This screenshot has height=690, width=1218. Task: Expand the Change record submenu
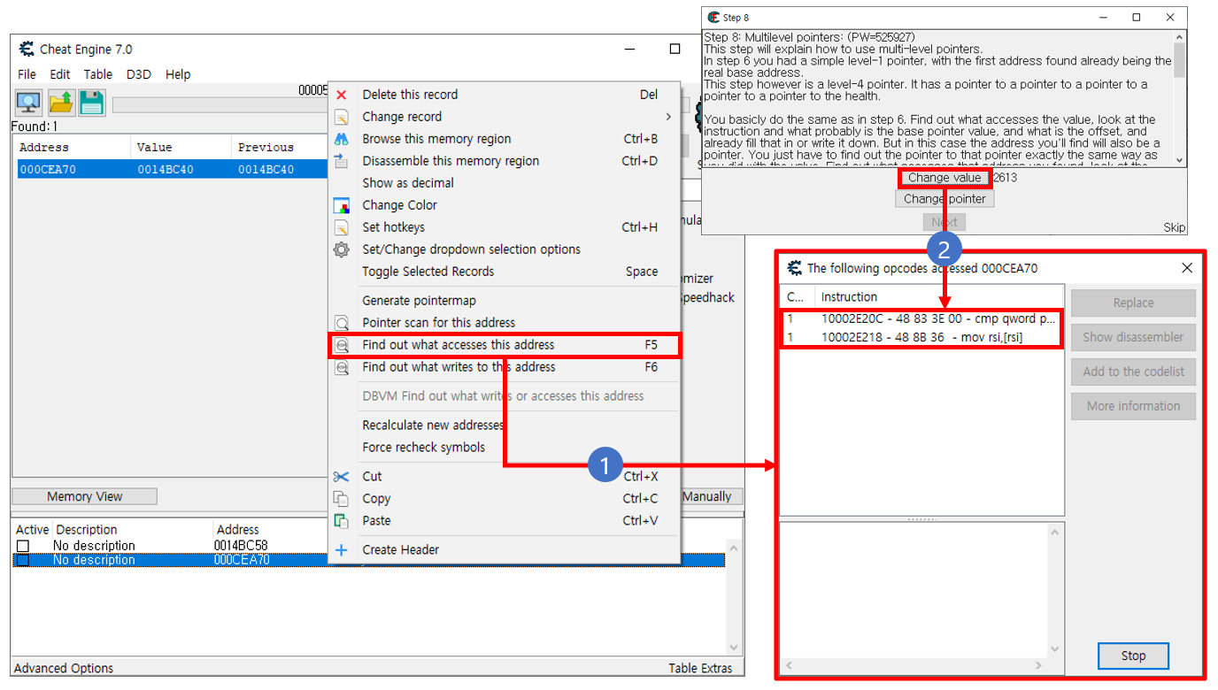[503, 117]
